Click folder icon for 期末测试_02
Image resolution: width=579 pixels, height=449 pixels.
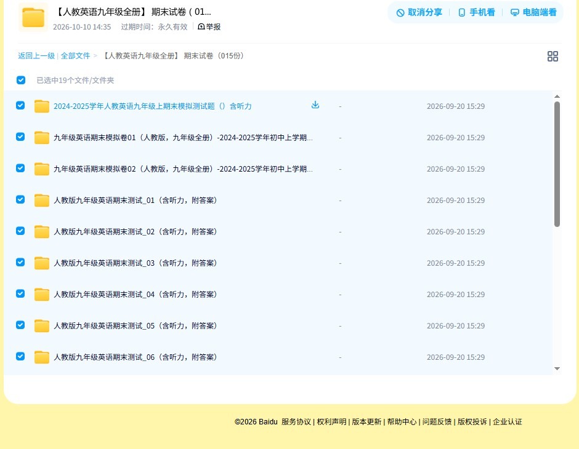tap(42, 231)
